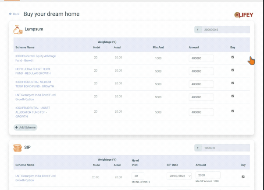Toggle Buy checkbox for ICICI Prudential Medium Term Bond
This screenshot has height=190, width=264.
232,83
